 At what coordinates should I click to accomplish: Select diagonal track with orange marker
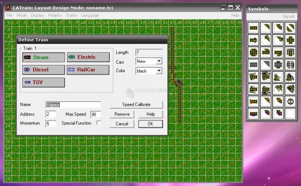coord(266,101)
